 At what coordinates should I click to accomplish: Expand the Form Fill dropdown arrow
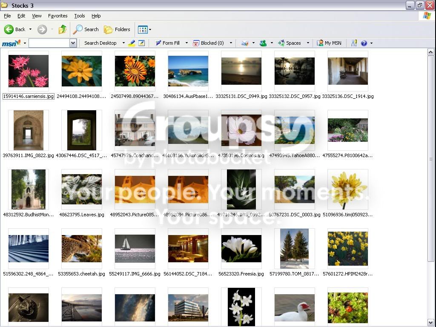pos(186,43)
